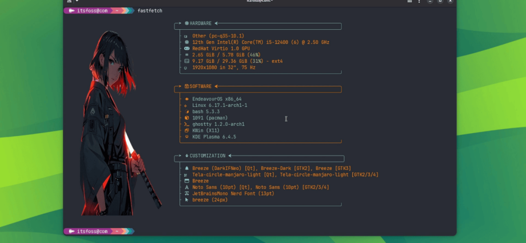This screenshot has width=526, height=243.
Task: Click the fastfetch command text
Action: pos(150,11)
